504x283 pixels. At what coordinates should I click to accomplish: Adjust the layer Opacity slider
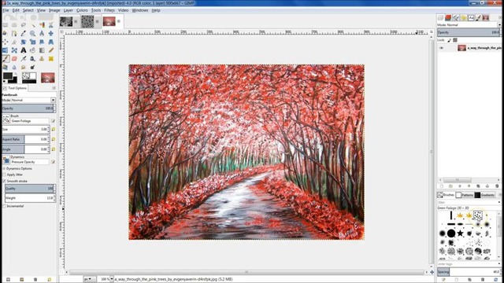(x=469, y=32)
